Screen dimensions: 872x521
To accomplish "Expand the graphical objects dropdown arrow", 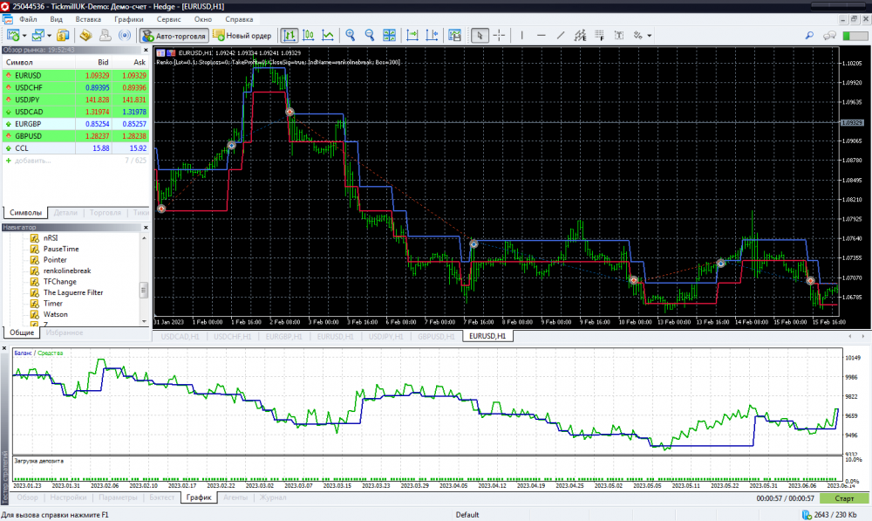I will tap(649, 36).
